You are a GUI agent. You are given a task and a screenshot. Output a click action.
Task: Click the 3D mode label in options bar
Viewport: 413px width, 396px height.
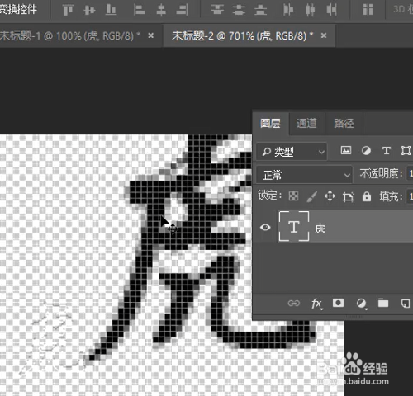403,9
